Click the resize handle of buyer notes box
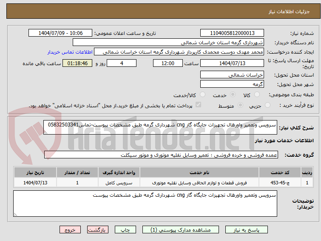 15,215
